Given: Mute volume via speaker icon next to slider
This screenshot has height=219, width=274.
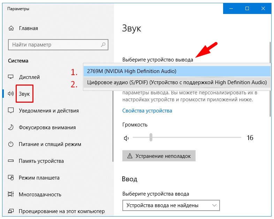Looking at the screenshot, I should (126, 138).
